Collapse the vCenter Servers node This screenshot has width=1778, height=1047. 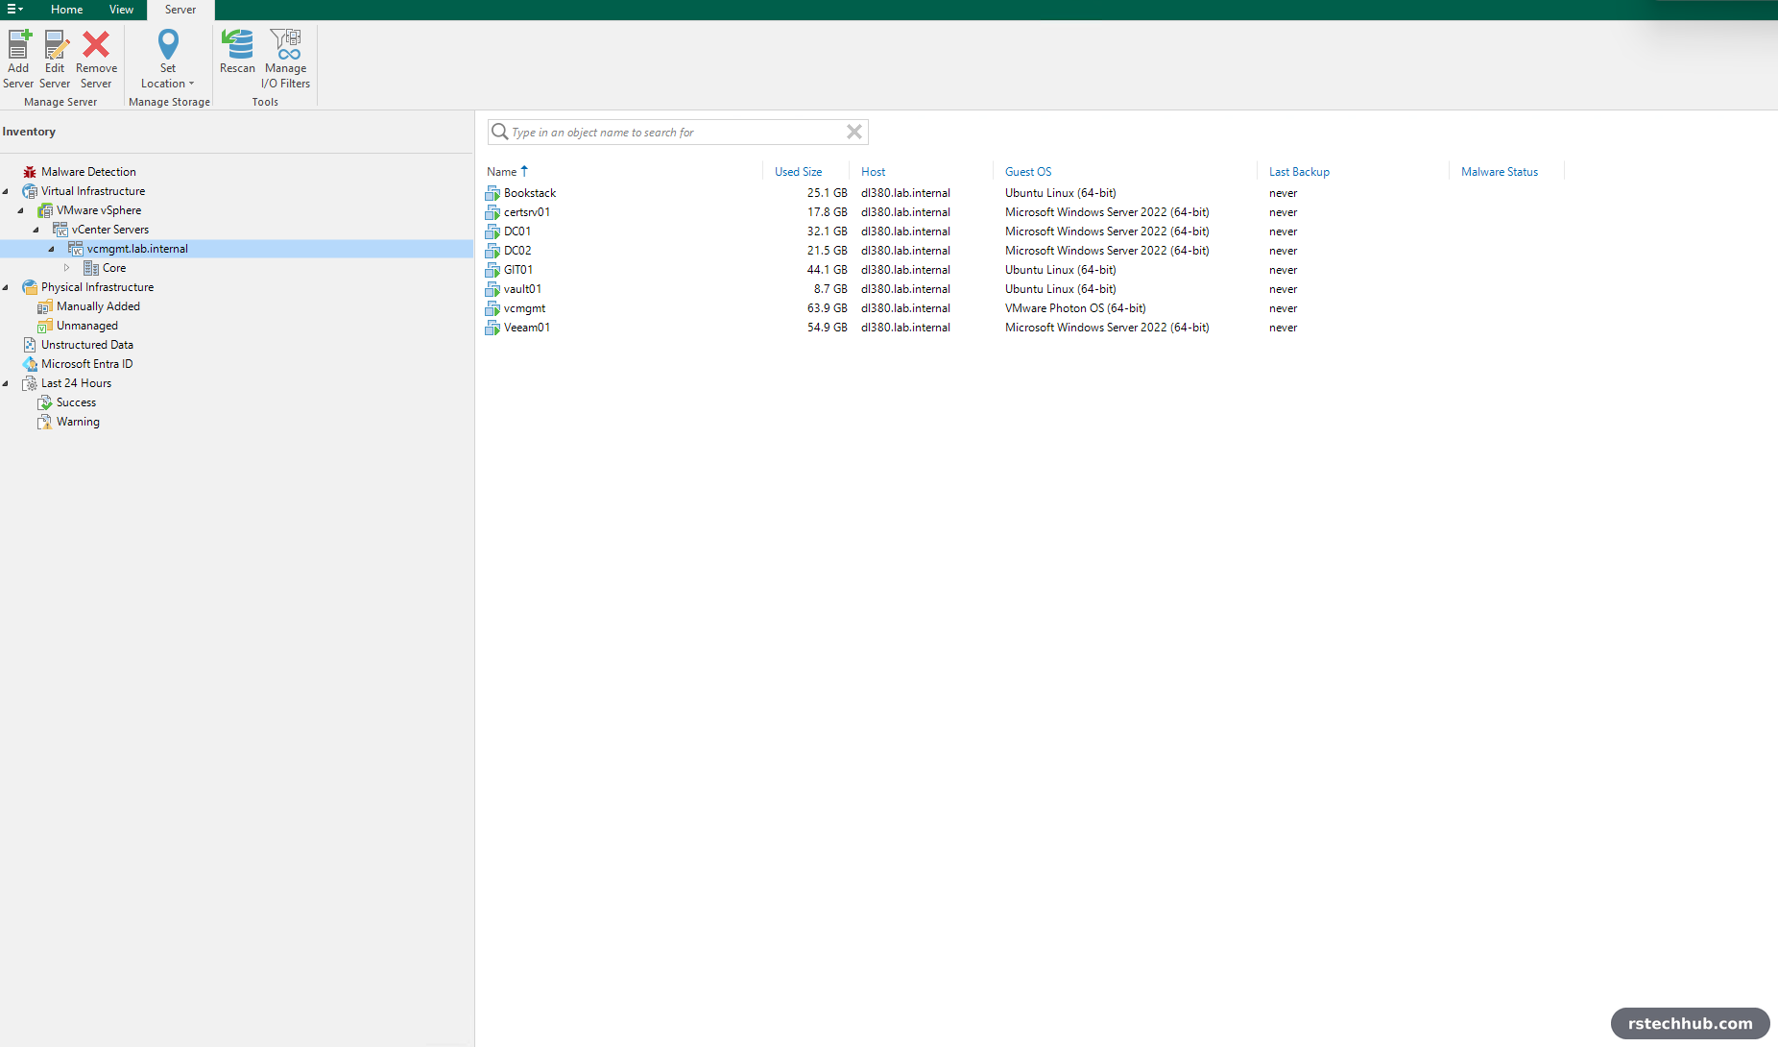click(36, 230)
